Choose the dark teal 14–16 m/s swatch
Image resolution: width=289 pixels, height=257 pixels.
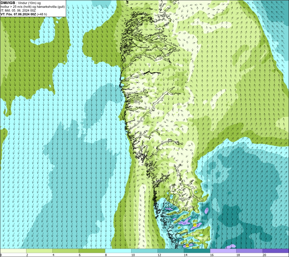point(197,251)
